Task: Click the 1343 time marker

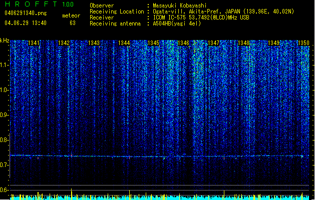Action: (94, 43)
